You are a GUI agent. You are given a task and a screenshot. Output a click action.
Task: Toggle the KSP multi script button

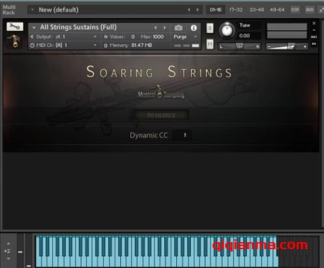click(x=295, y=9)
